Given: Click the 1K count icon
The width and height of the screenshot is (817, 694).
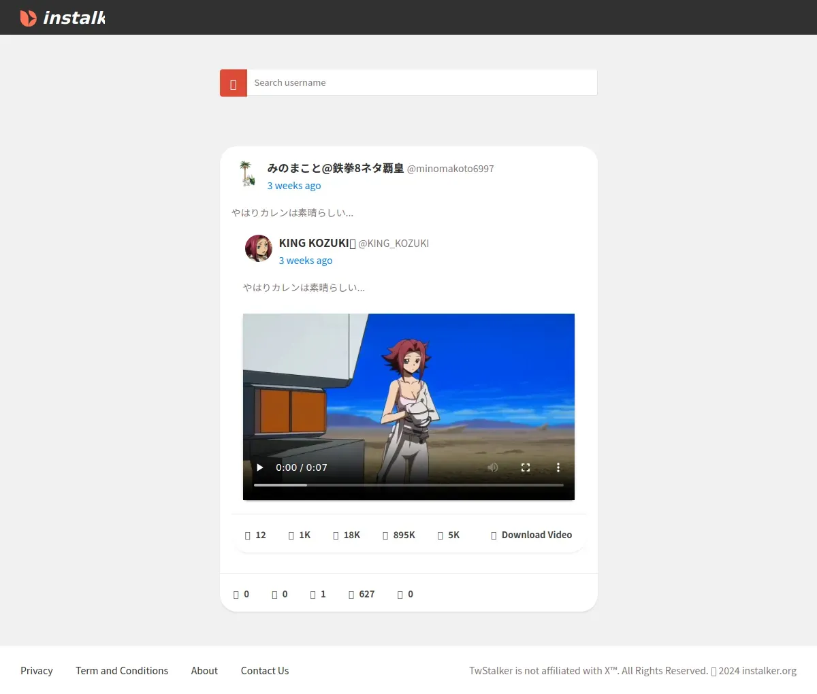Looking at the screenshot, I should tap(291, 535).
